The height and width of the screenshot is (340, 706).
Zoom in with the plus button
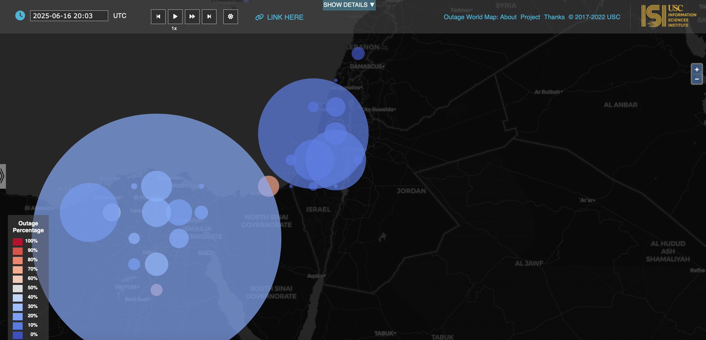tap(697, 69)
